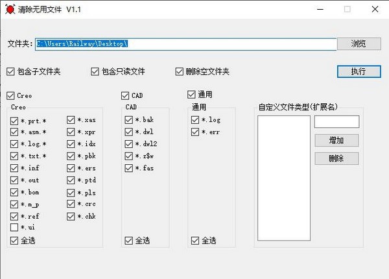389x279 pixels.
Task: Click the 删除 delete button
Action: [336, 158]
